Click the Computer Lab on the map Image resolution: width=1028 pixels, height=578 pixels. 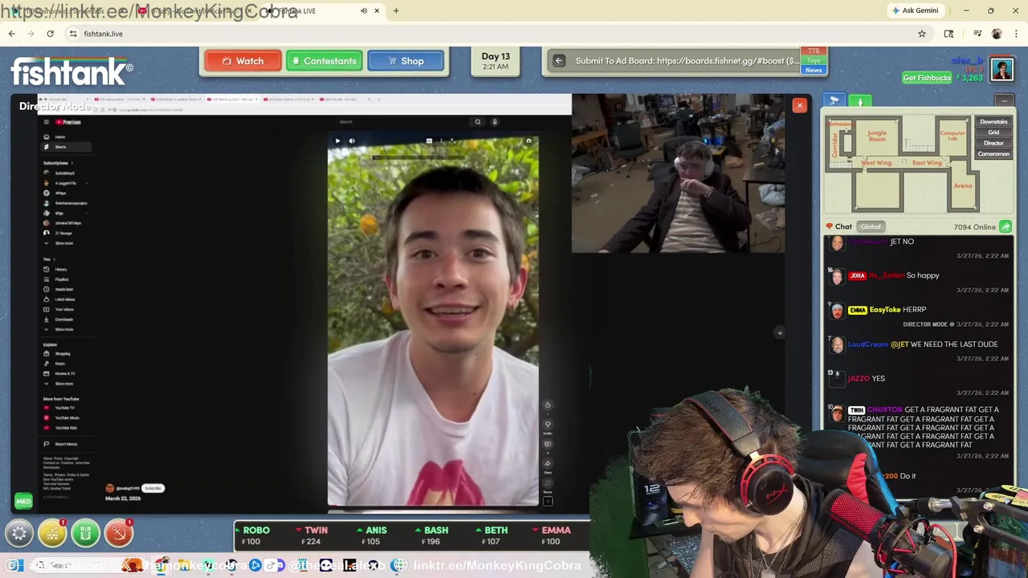pyautogui.click(x=952, y=136)
